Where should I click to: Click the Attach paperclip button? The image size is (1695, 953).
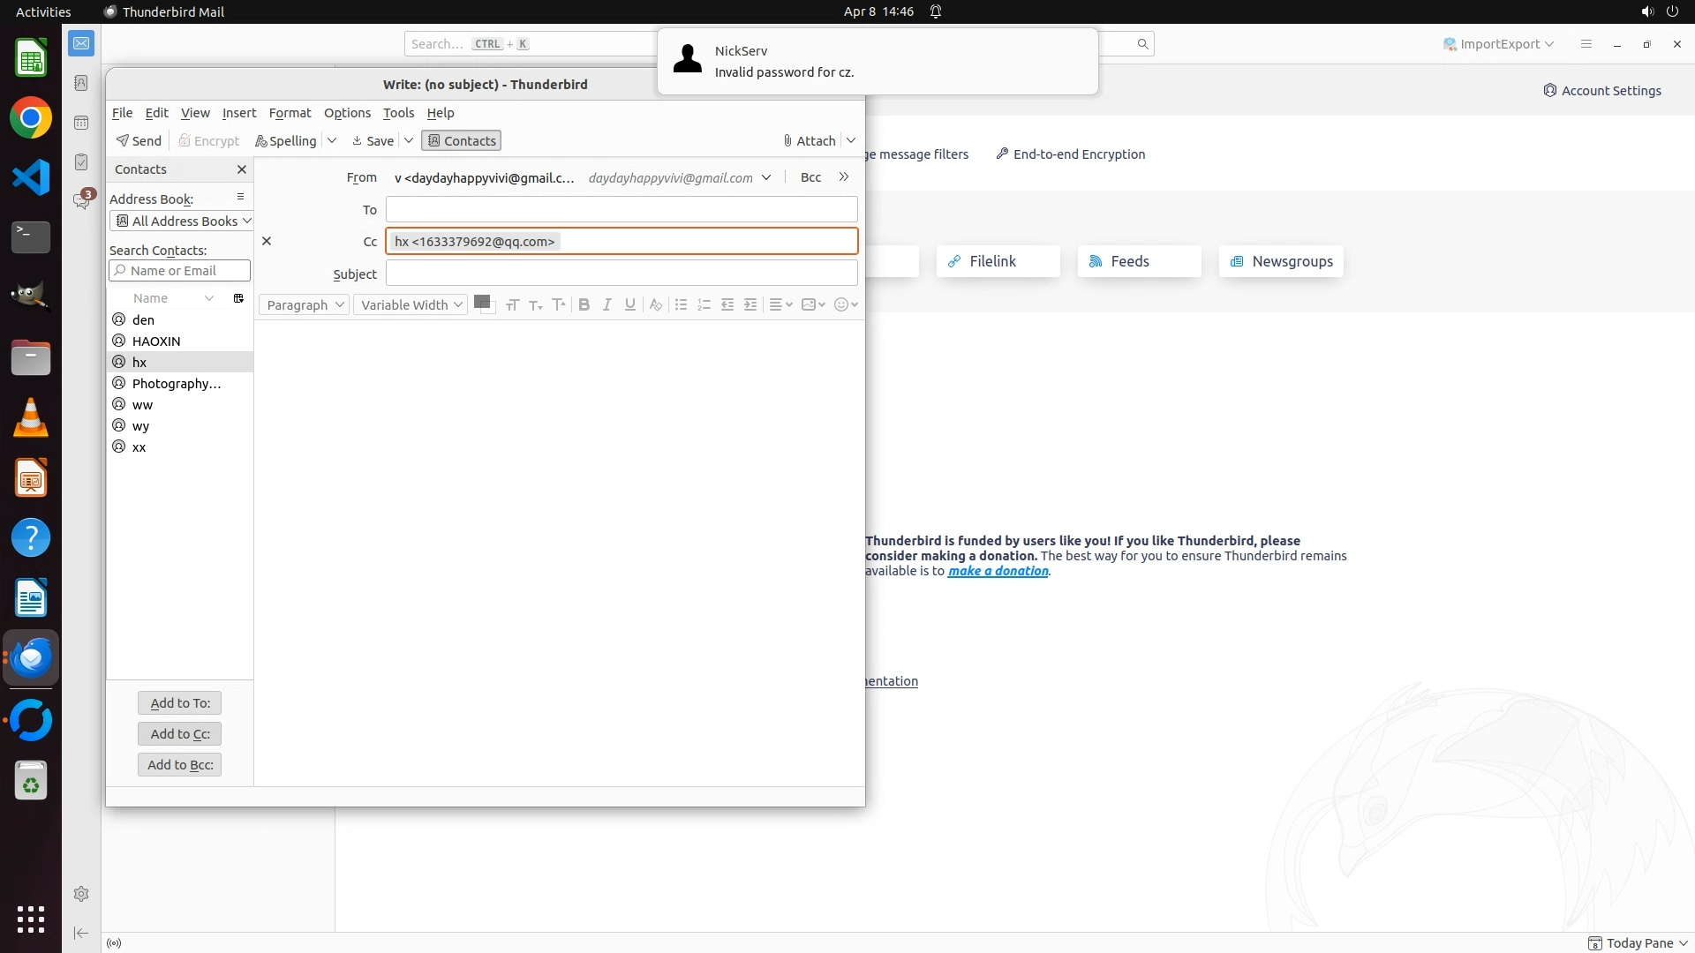[809, 140]
